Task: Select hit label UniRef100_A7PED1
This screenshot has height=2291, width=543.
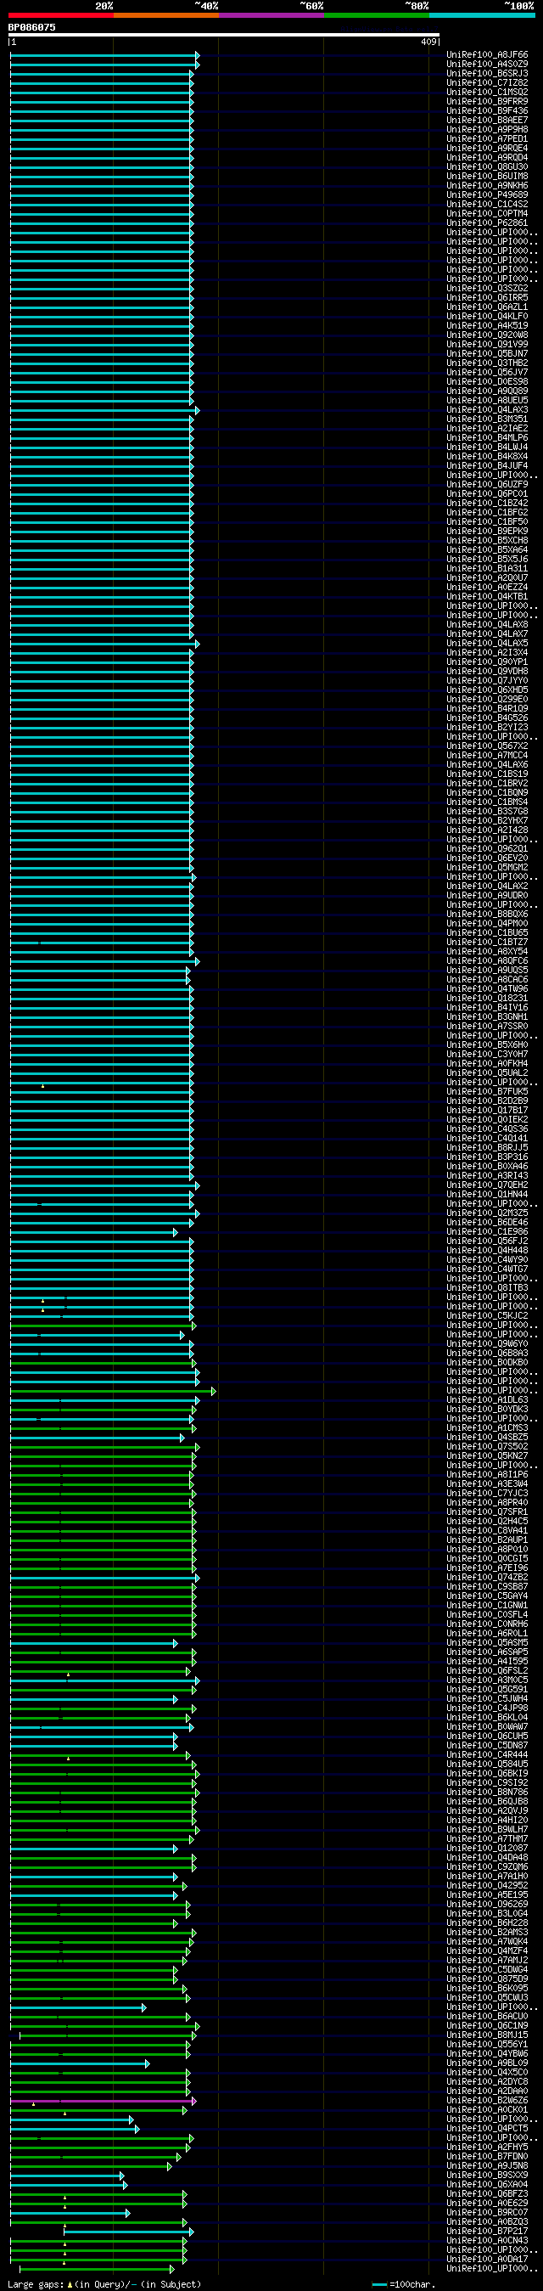Action: point(487,138)
